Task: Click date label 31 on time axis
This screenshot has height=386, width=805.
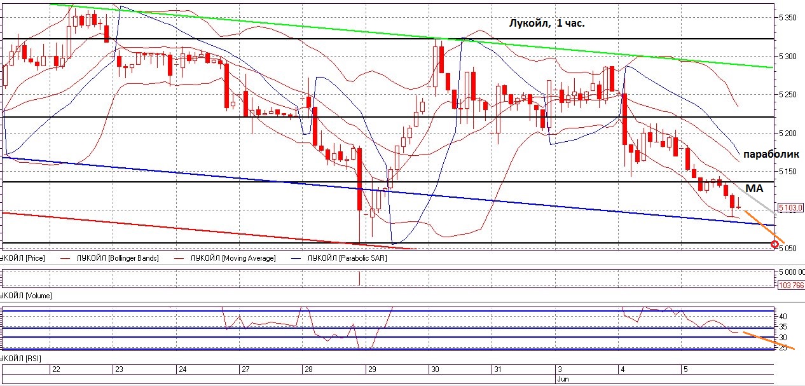Action: pos(498,369)
